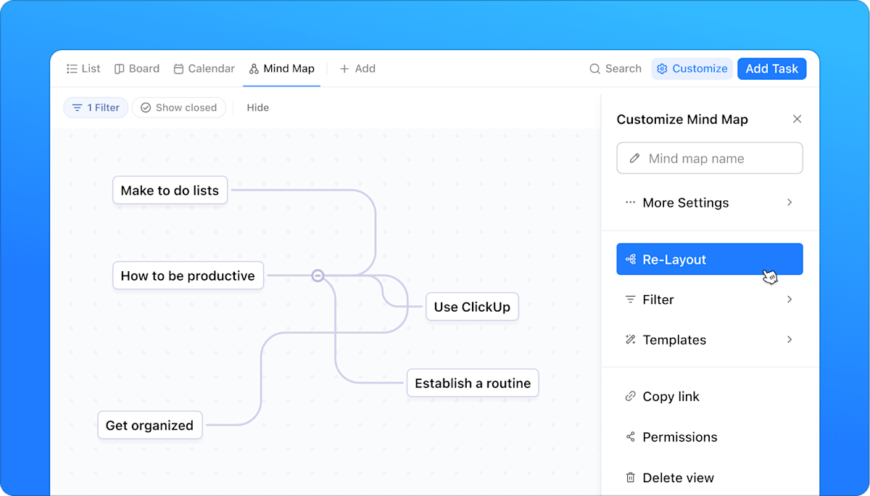Open Search in the view toolbar

tap(615, 68)
